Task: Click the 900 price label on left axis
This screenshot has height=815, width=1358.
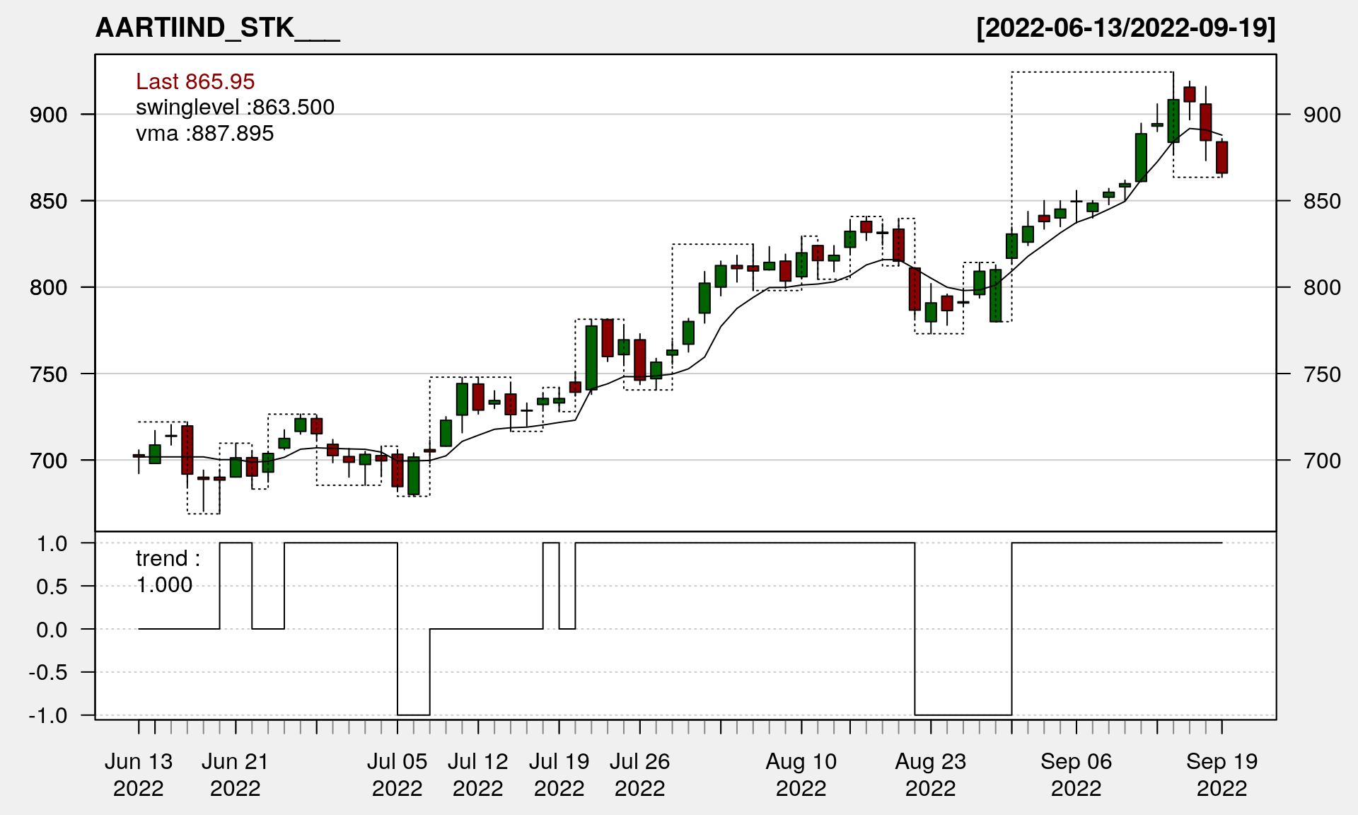Action: 48,115
